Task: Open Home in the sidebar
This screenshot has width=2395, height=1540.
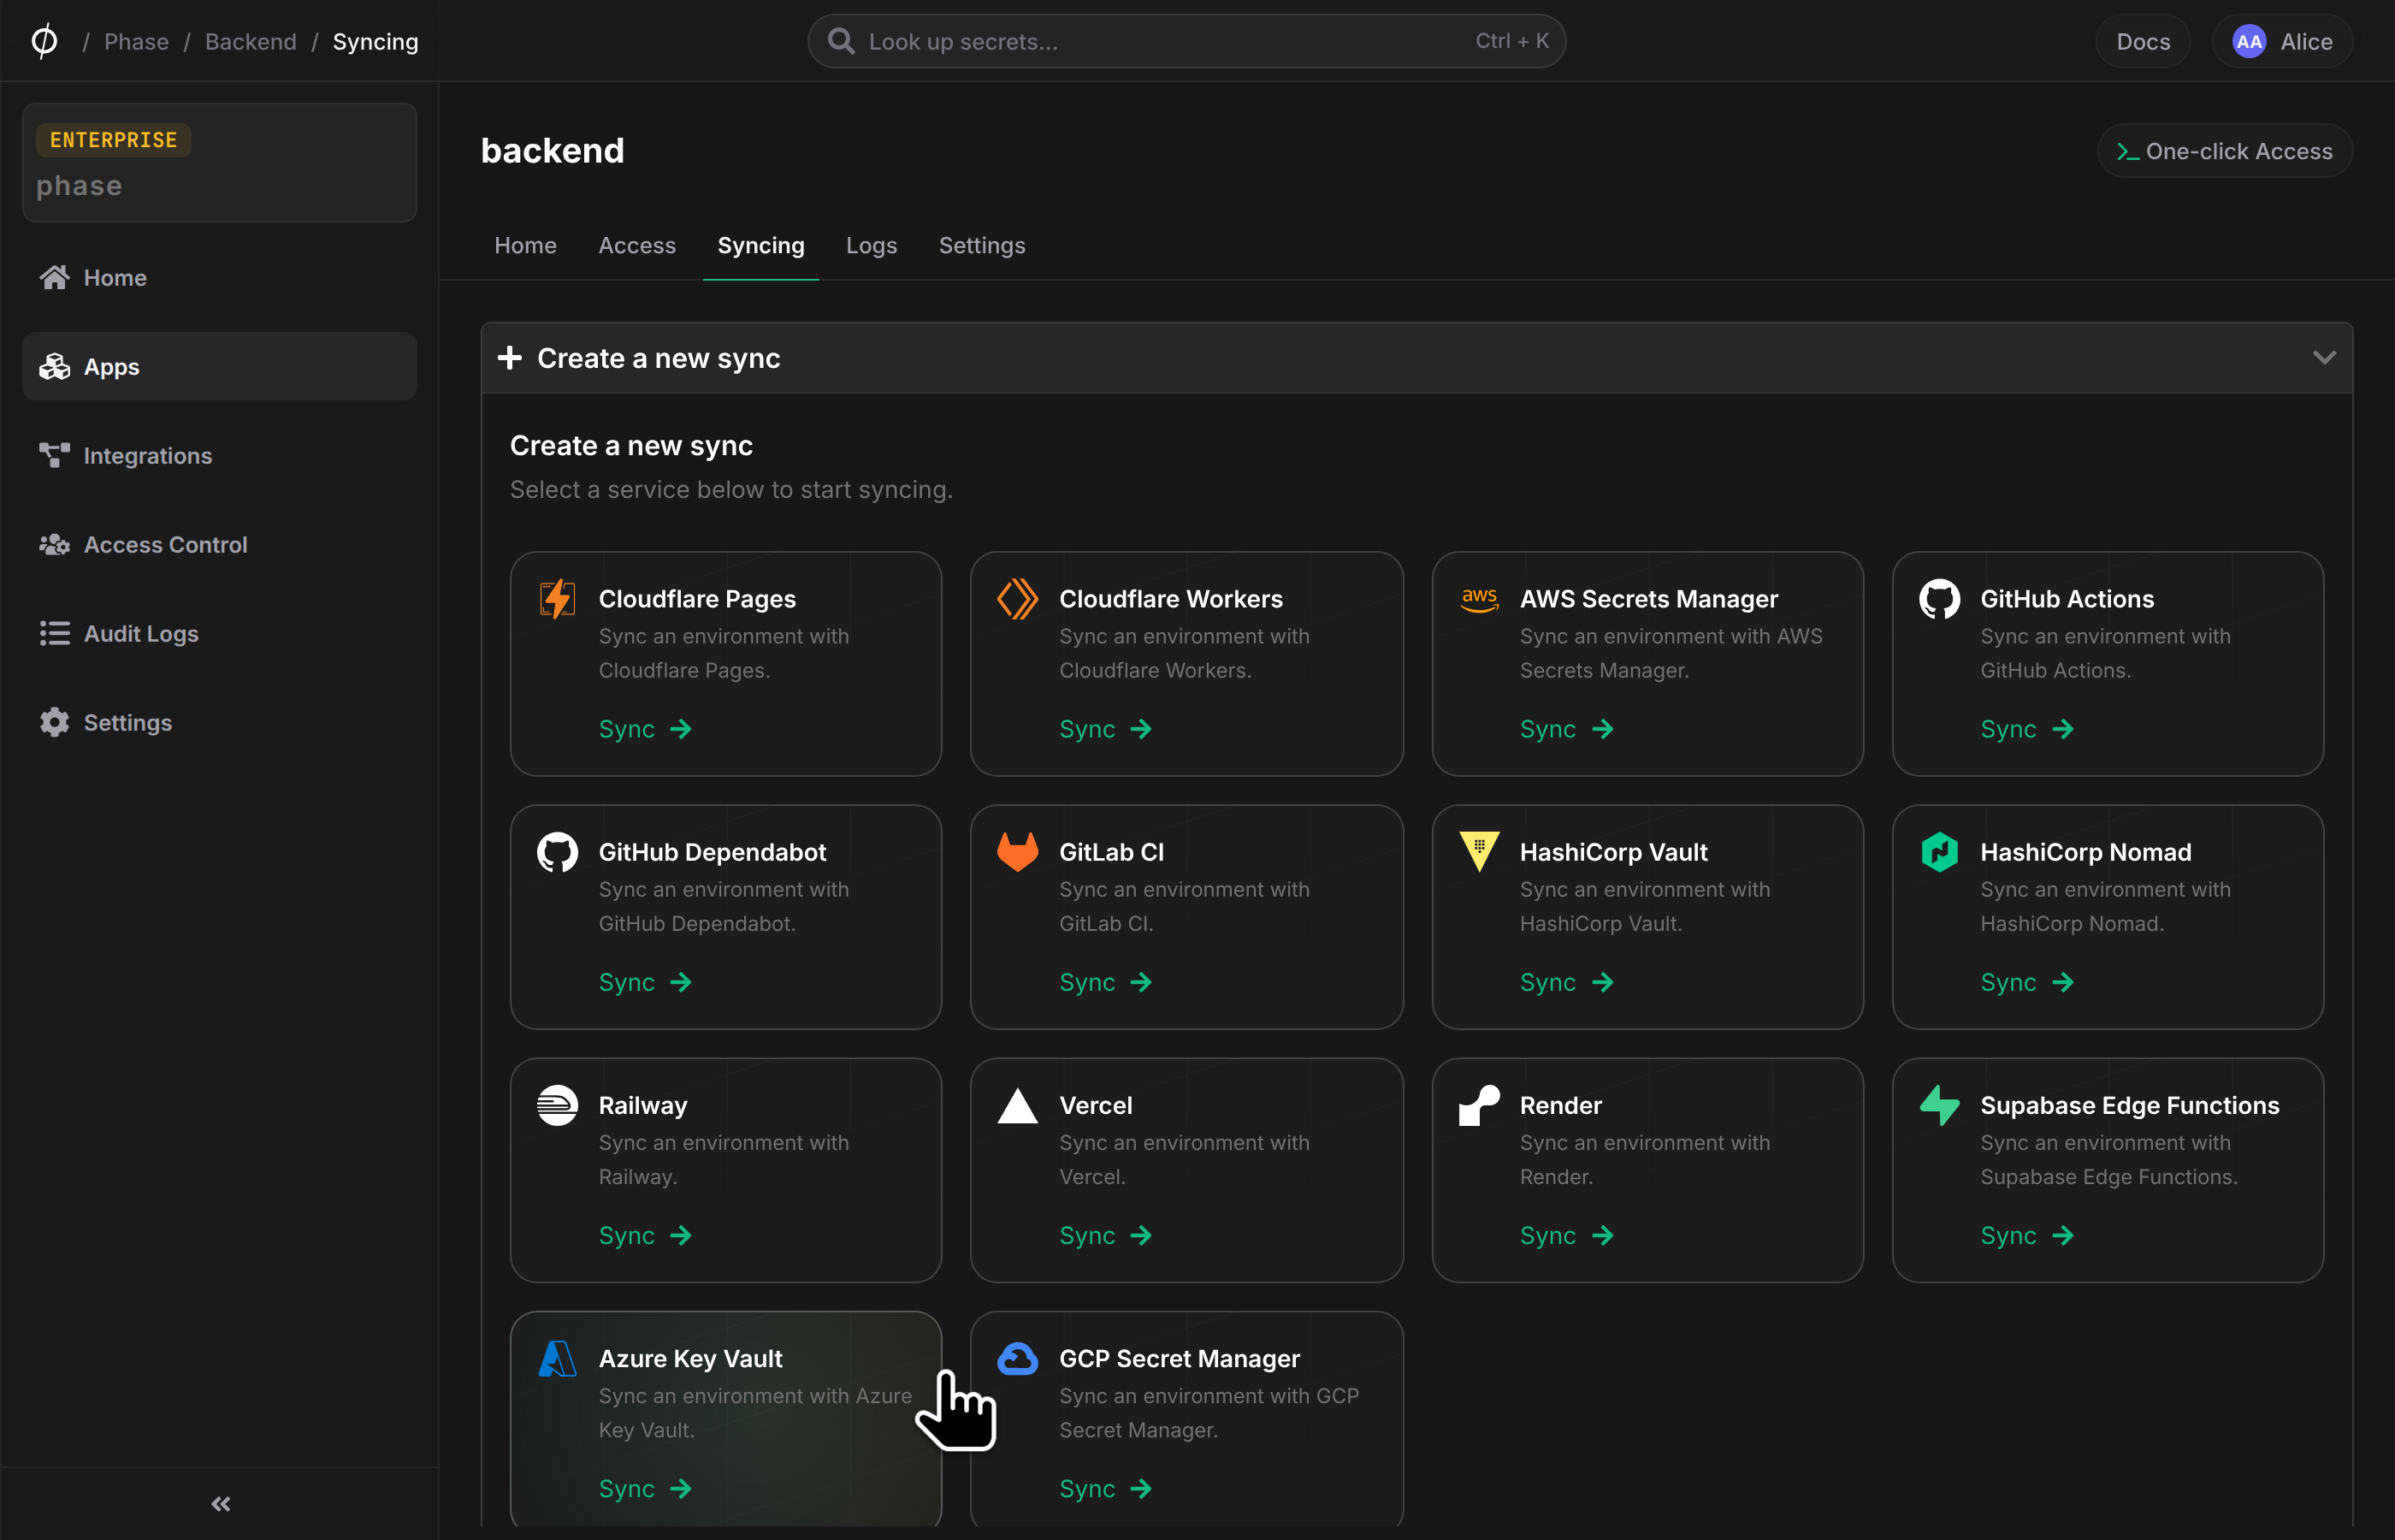Action: click(x=220, y=278)
